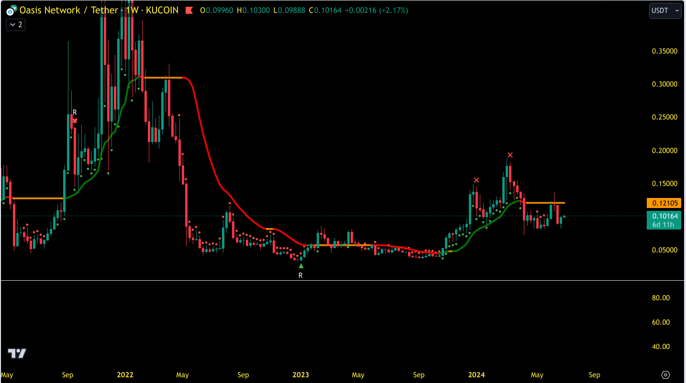Click the open value O0.09960
Screen dimensions: 686x383
(217, 10)
